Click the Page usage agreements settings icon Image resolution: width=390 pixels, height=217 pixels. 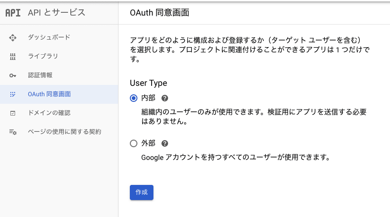(x=13, y=132)
